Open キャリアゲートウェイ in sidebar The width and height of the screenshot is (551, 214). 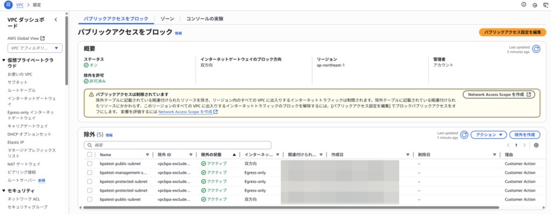(x=28, y=126)
